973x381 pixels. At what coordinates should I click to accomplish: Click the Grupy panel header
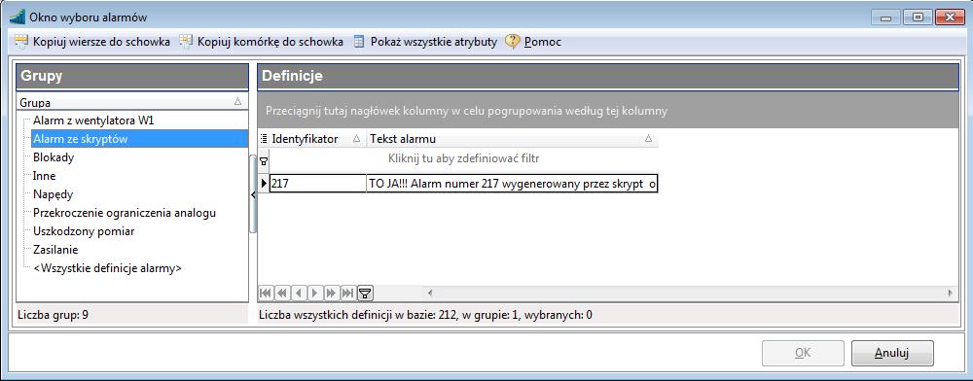click(x=132, y=77)
